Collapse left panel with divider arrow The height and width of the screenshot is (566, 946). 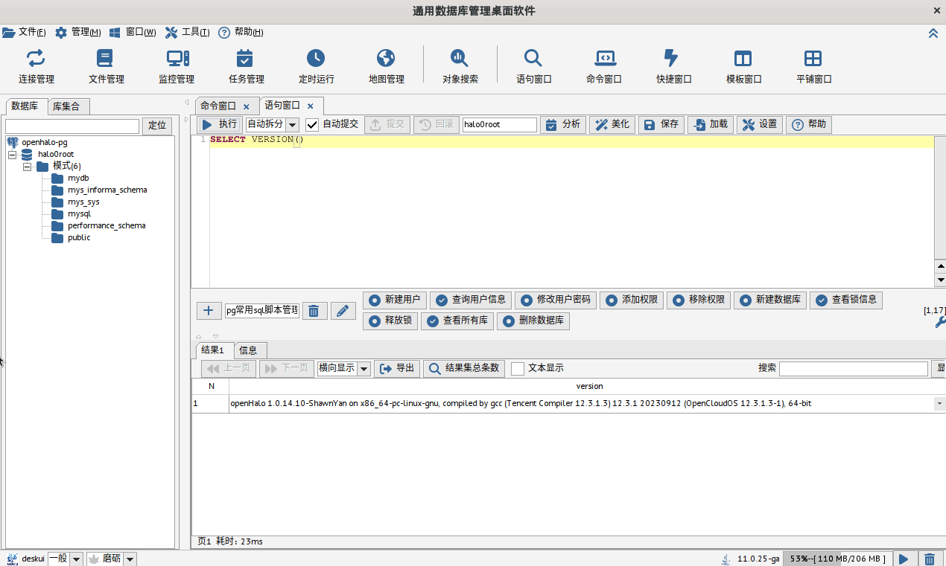[186, 103]
